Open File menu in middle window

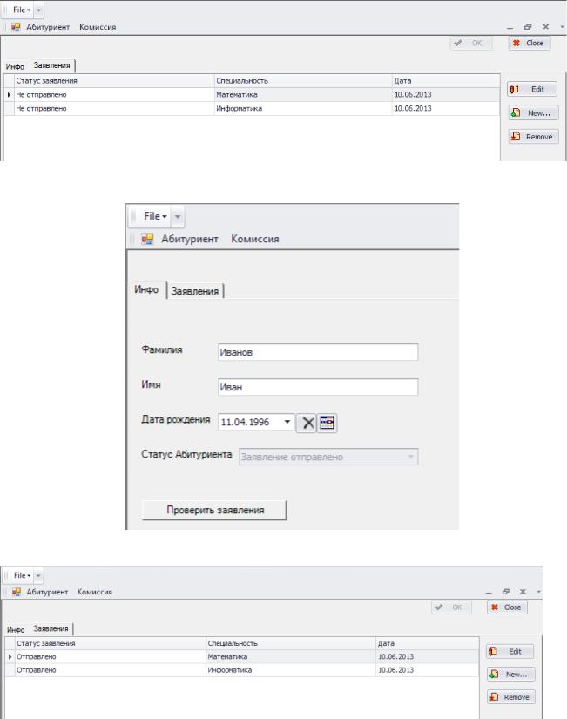tap(155, 216)
